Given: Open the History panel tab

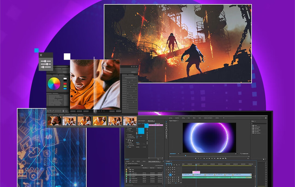Looking at the screenshot, I should tap(144, 161).
